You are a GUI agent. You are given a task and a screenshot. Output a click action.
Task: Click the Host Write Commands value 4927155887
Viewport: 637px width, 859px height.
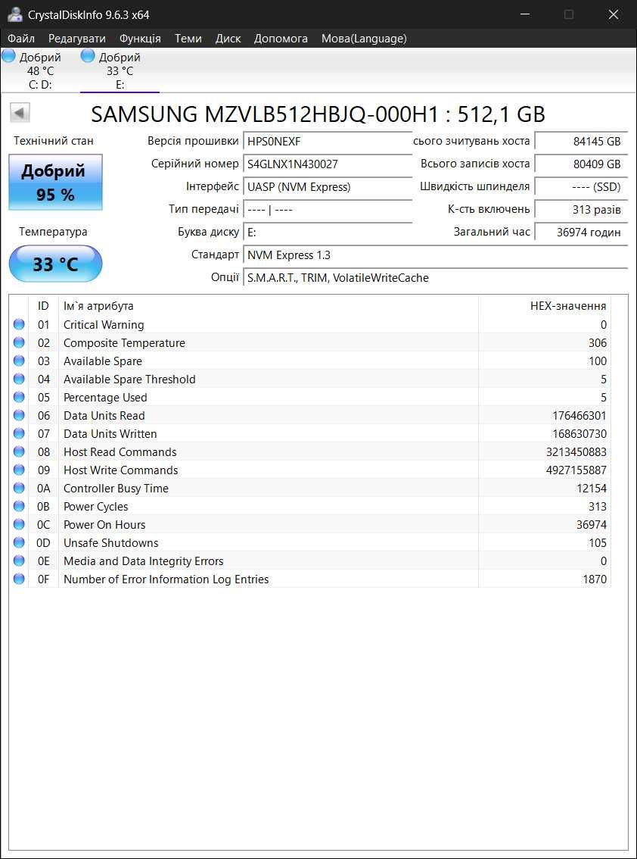[x=576, y=470]
